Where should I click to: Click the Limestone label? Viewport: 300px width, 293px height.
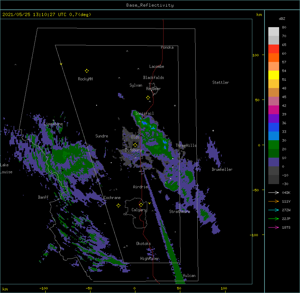pos(53,124)
